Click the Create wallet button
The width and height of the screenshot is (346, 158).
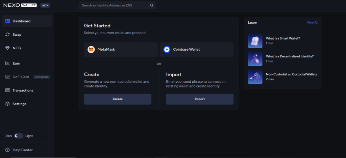pos(118,99)
